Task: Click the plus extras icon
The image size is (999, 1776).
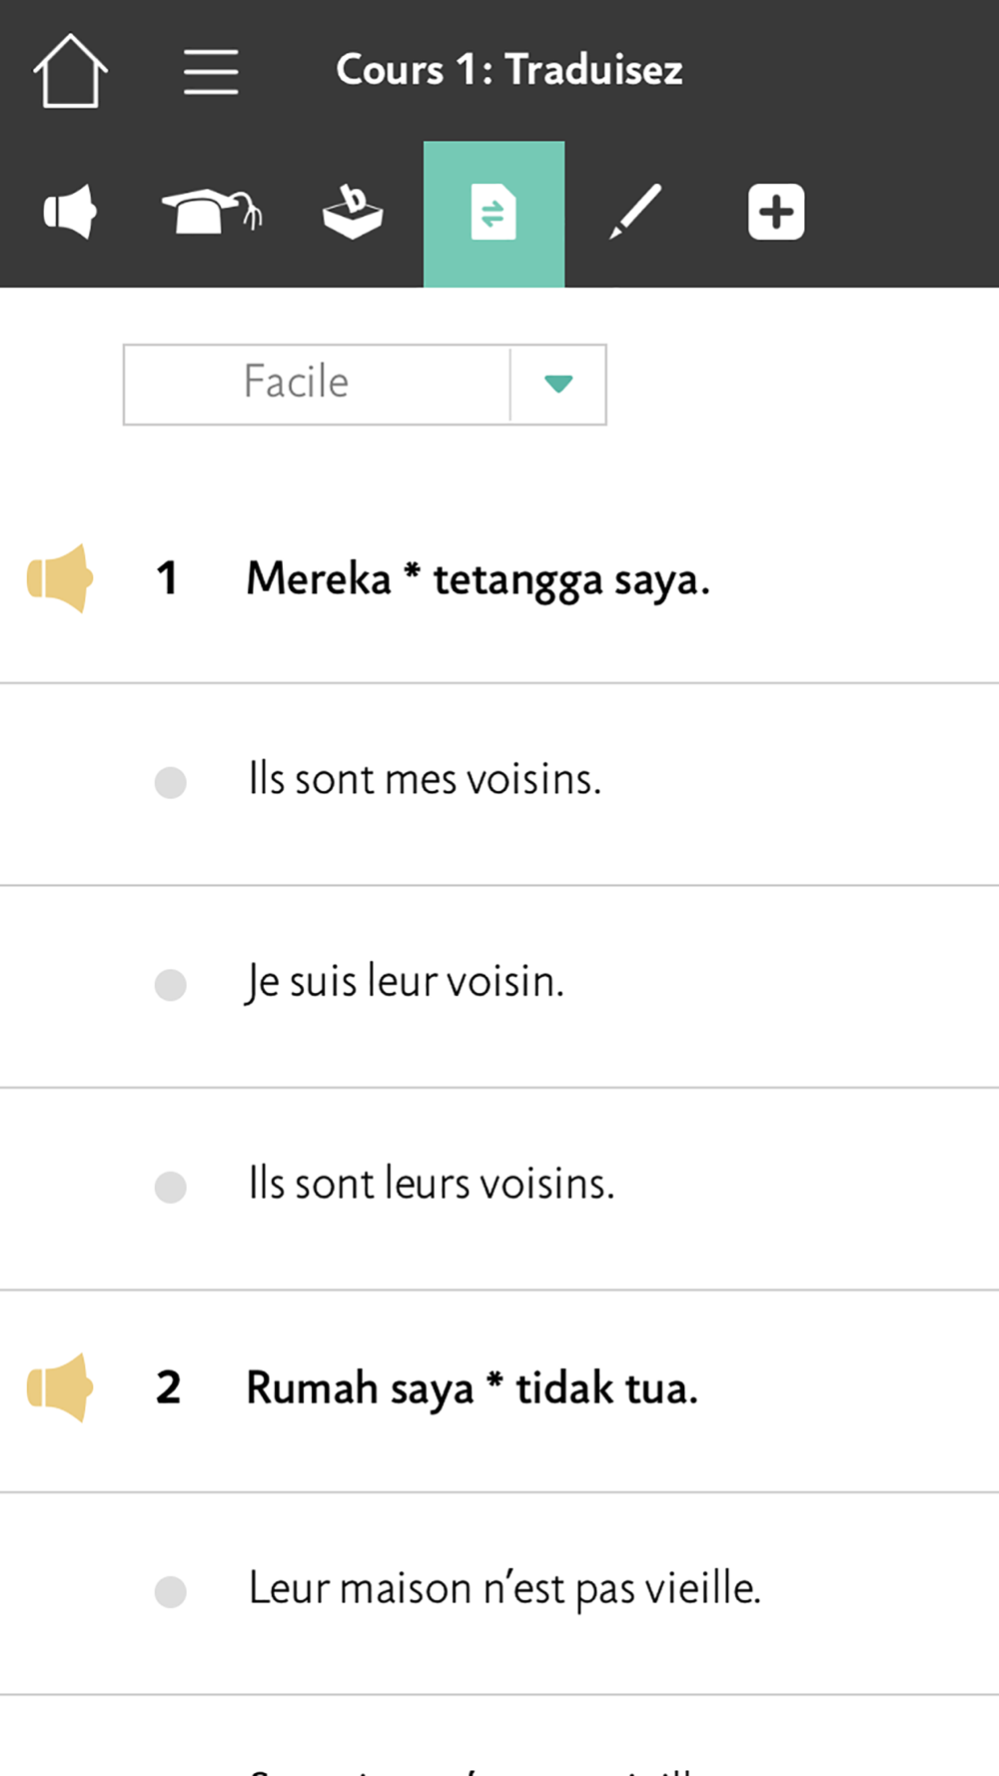Action: [x=776, y=212]
